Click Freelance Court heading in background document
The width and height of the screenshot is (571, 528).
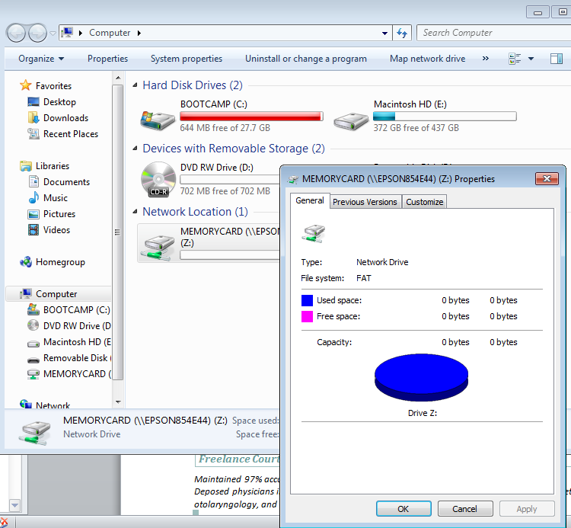(239, 459)
